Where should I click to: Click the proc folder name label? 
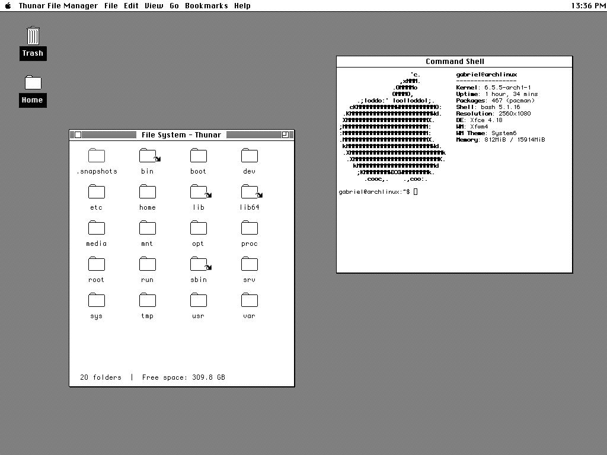tap(250, 243)
